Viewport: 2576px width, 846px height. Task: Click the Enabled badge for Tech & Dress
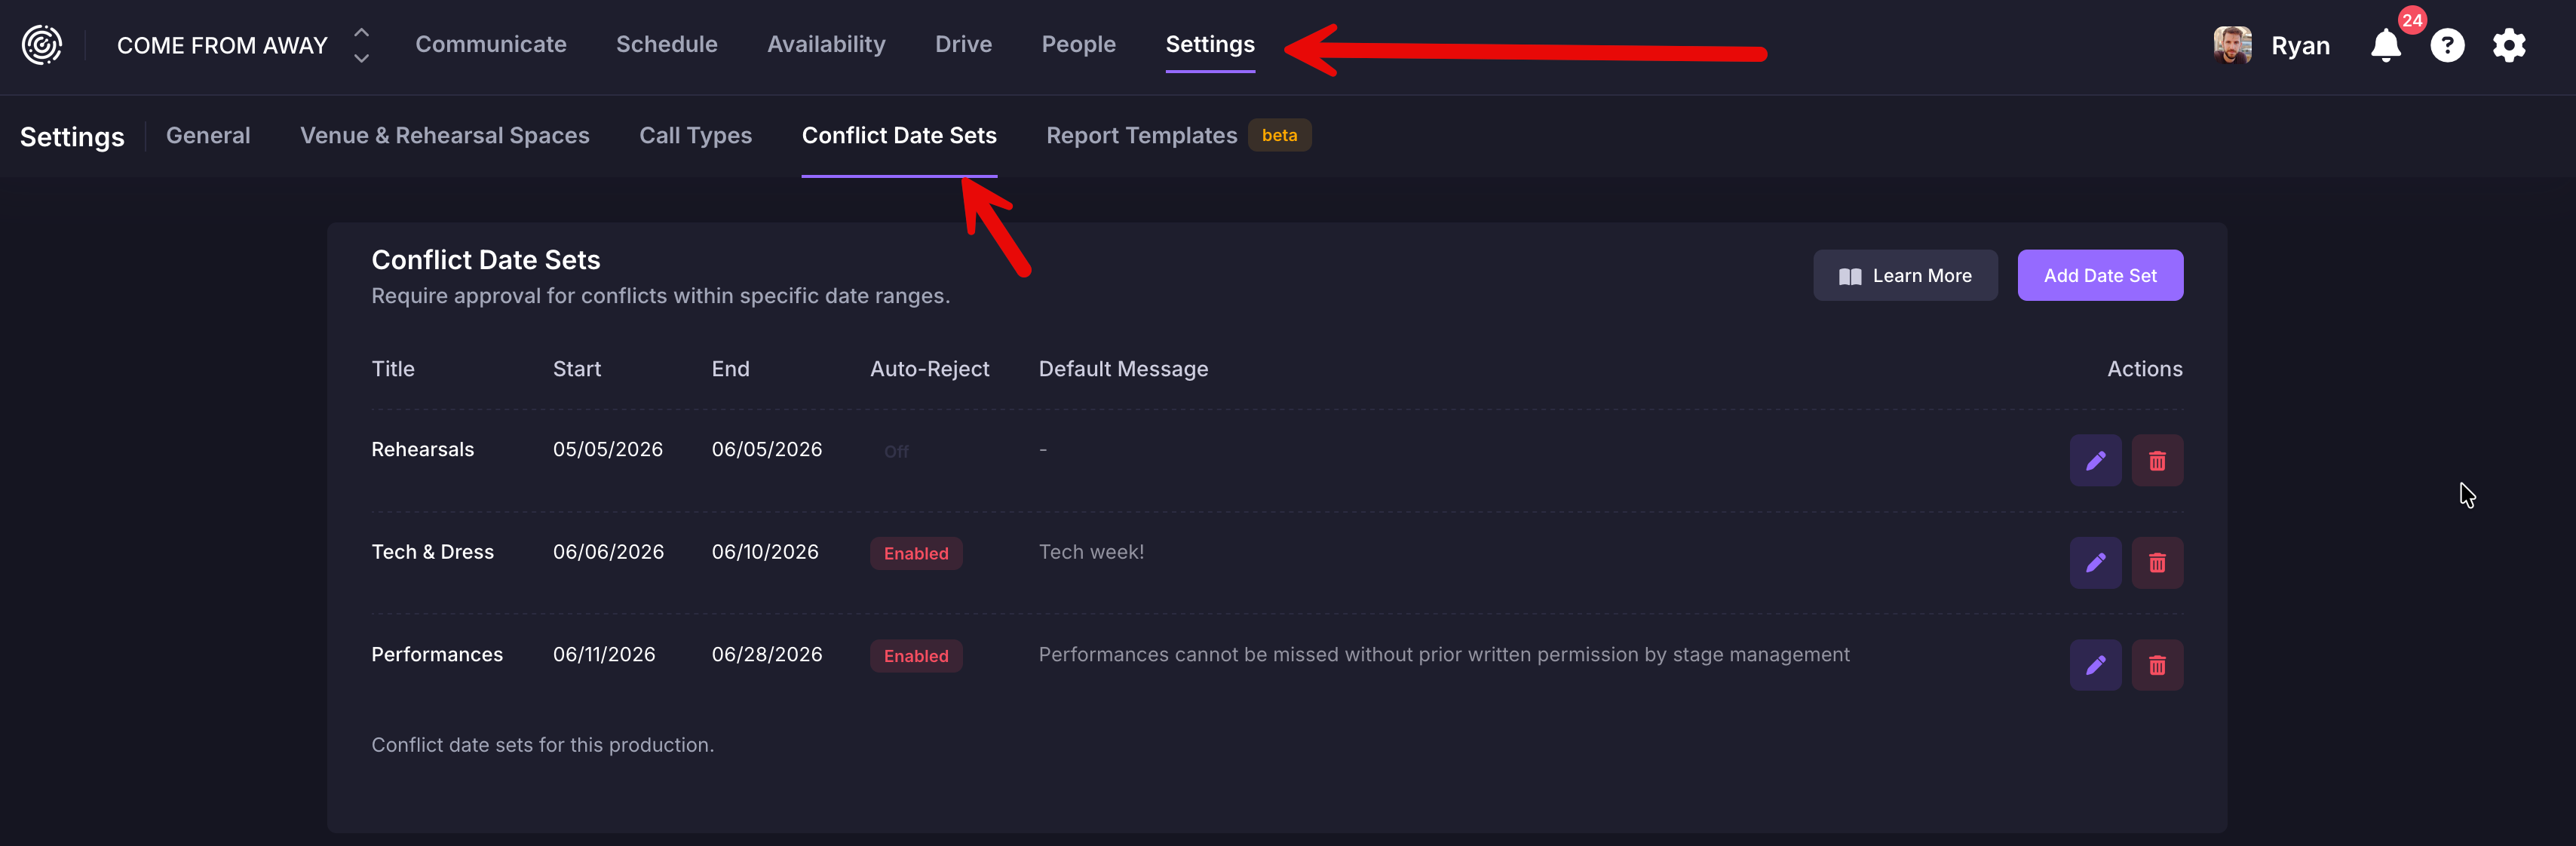pyautogui.click(x=916, y=553)
